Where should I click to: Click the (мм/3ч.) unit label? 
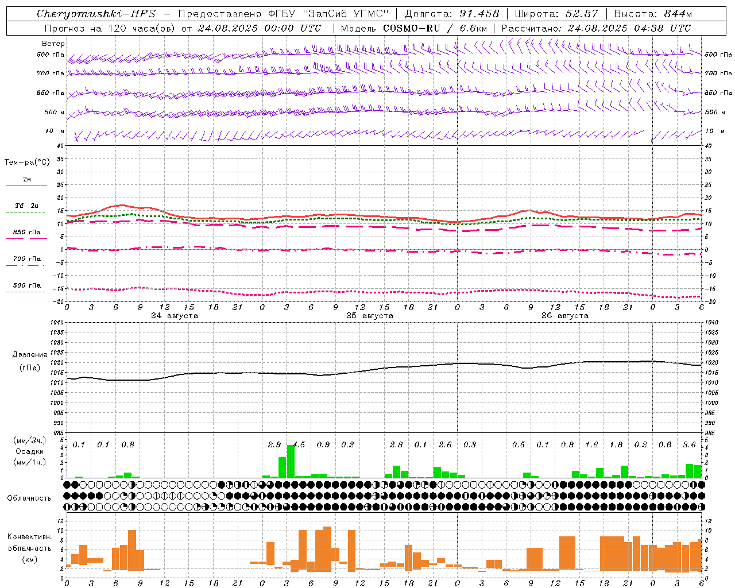click(30, 440)
